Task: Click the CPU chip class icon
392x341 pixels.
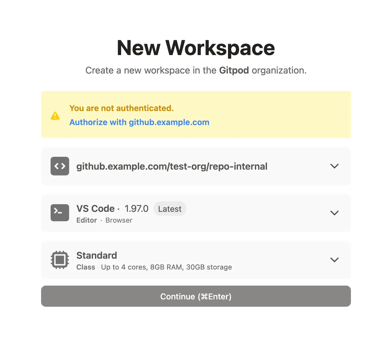Action: [60, 260]
